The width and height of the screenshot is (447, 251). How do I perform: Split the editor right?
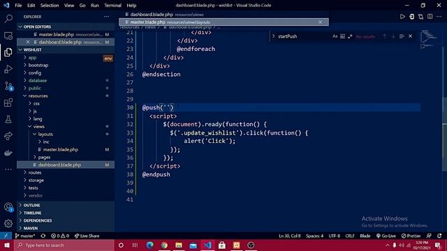[x=430, y=17]
